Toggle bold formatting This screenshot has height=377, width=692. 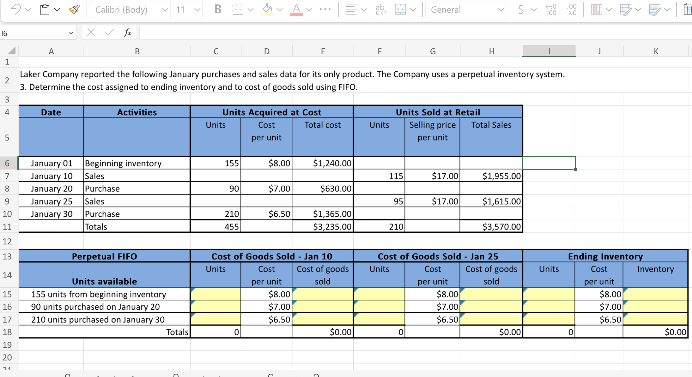coord(217,9)
